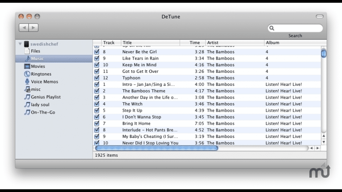The image size is (342, 192).
Task: Go forward with the right arrow button
Action: 33,27
